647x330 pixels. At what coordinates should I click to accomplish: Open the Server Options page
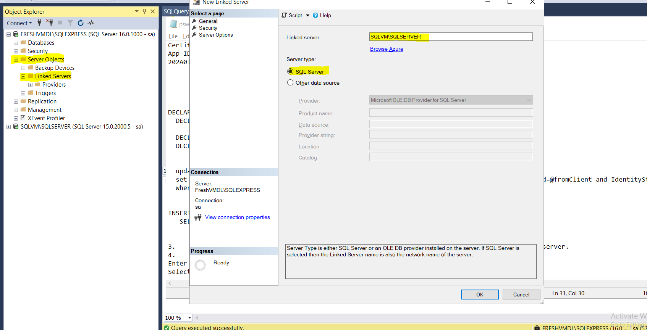click(216, 35)
